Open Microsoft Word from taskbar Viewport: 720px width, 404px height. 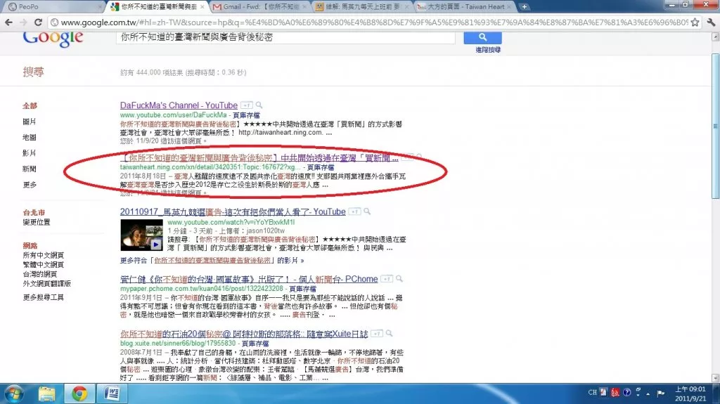pyautogui.click(x=112, y=394)
